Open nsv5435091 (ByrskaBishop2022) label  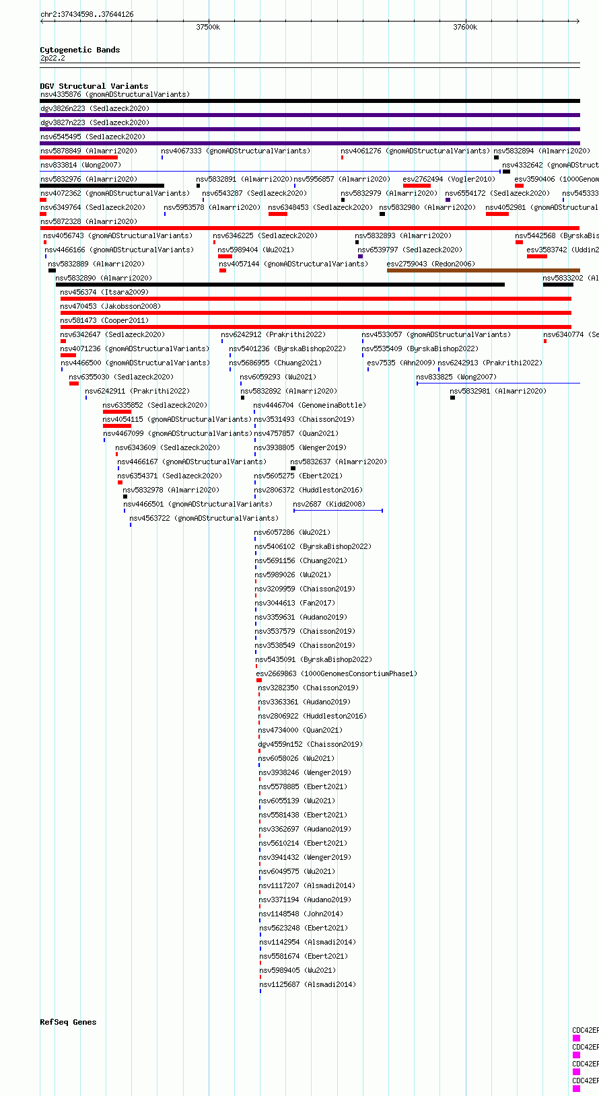coord(313,659)
